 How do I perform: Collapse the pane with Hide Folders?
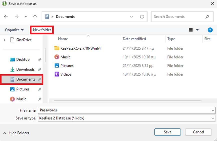pos(16,133)
